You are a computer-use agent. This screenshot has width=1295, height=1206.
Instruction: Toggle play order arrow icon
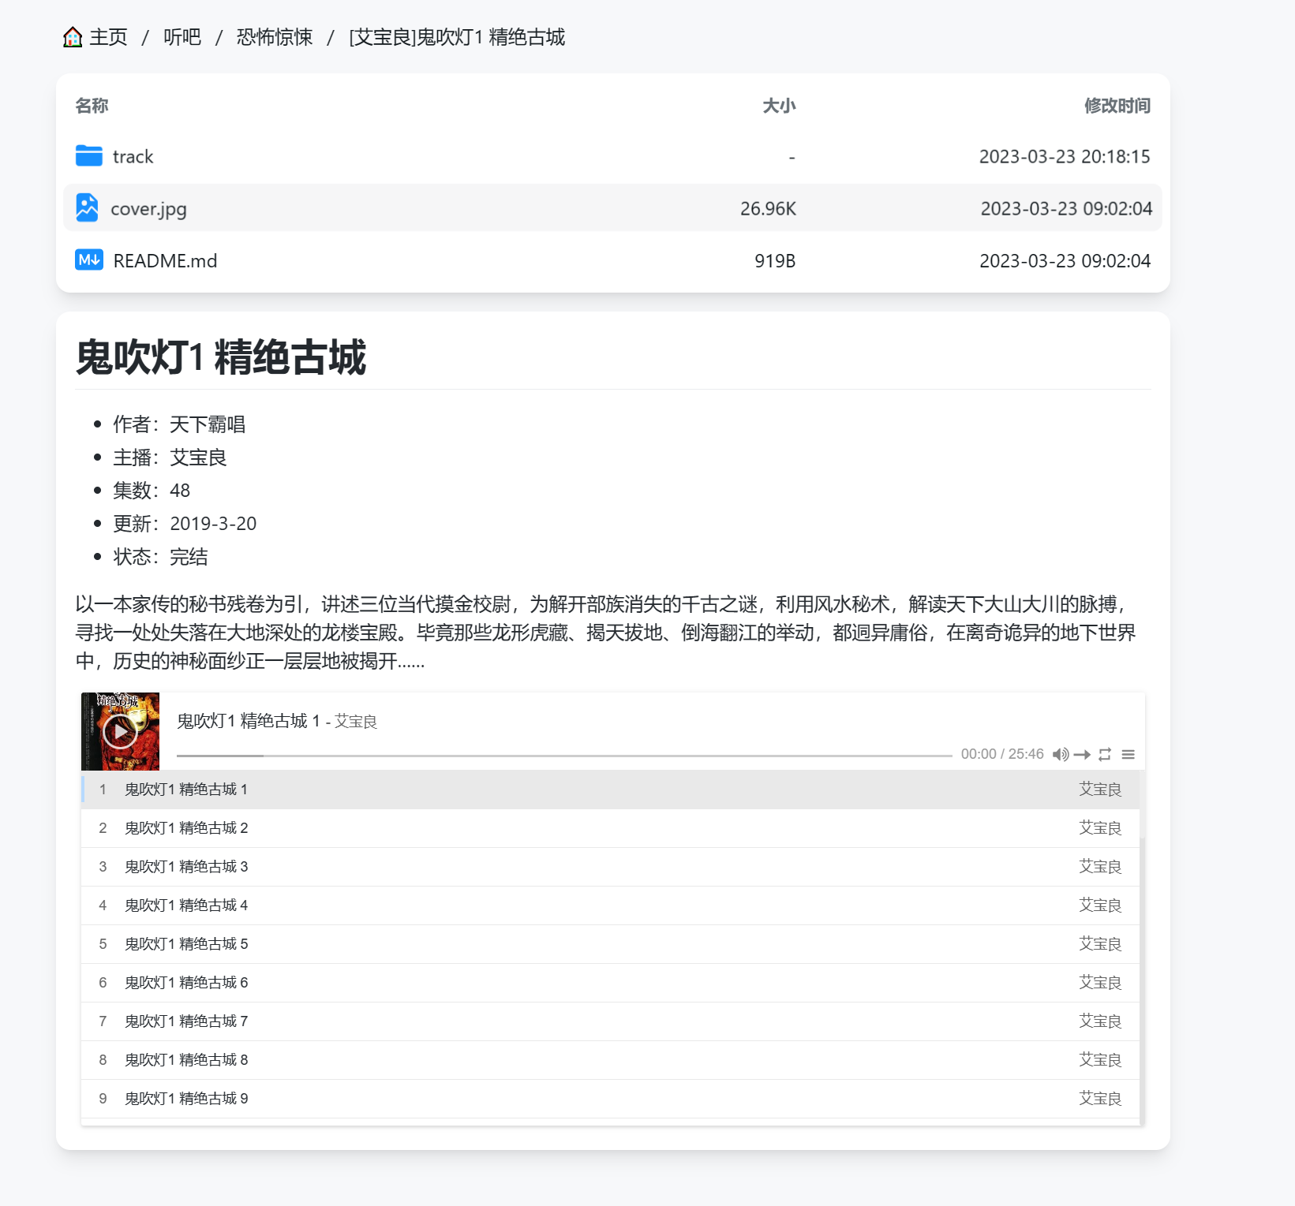click(1083, 755)
